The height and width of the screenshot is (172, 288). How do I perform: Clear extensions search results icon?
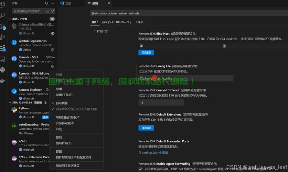pos(47,11)
